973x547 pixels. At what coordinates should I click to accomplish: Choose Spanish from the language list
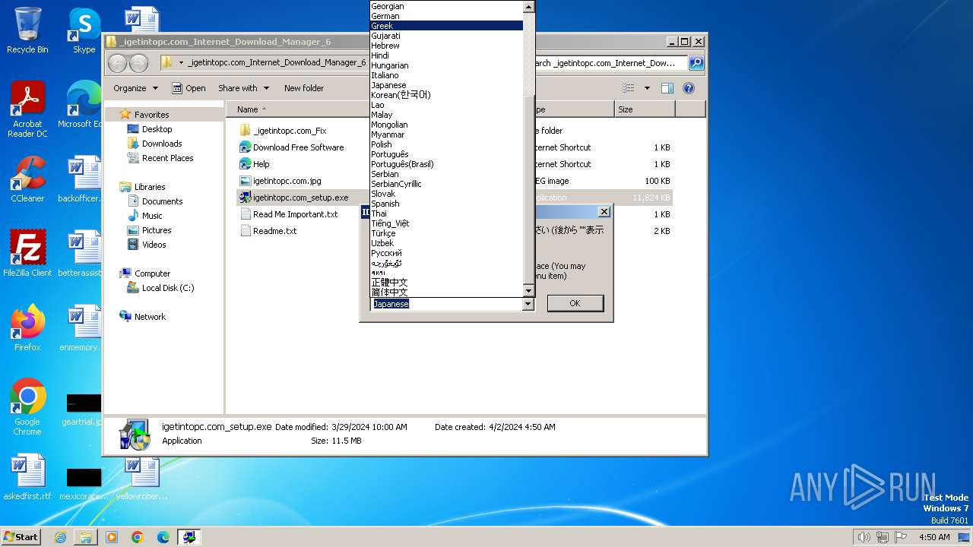[x=446, y=204]
